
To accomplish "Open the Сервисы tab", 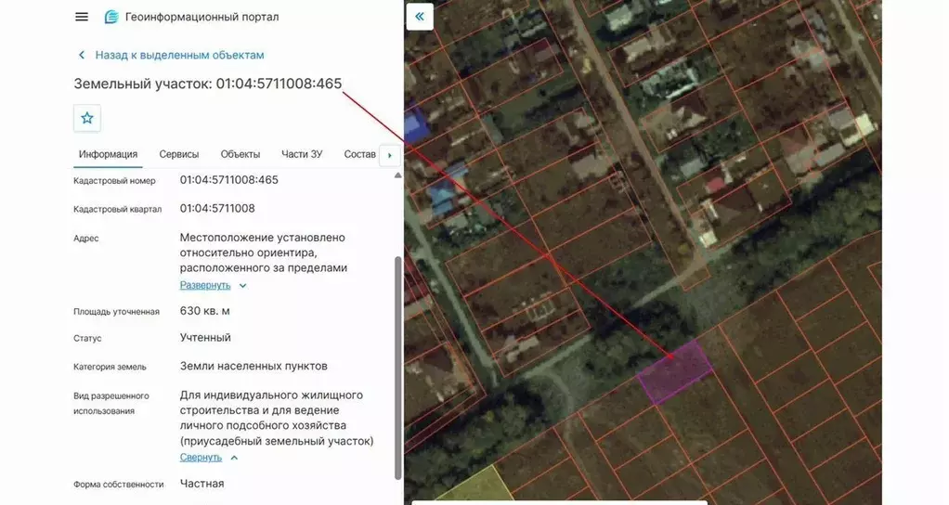I will (179, 154).
